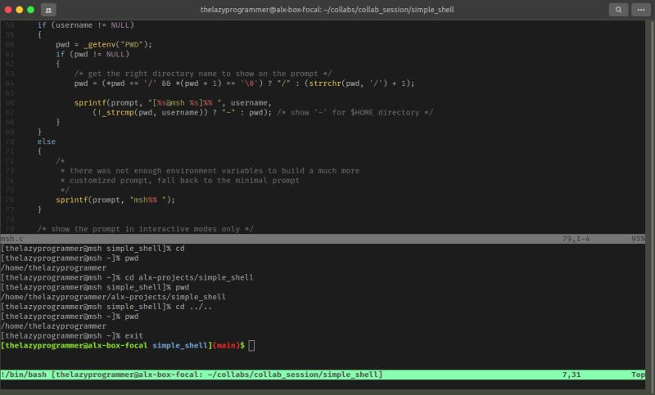This screenshot has width=655, height=395.
Task: Maximize the window with green button
Action: tap(30, 10)
